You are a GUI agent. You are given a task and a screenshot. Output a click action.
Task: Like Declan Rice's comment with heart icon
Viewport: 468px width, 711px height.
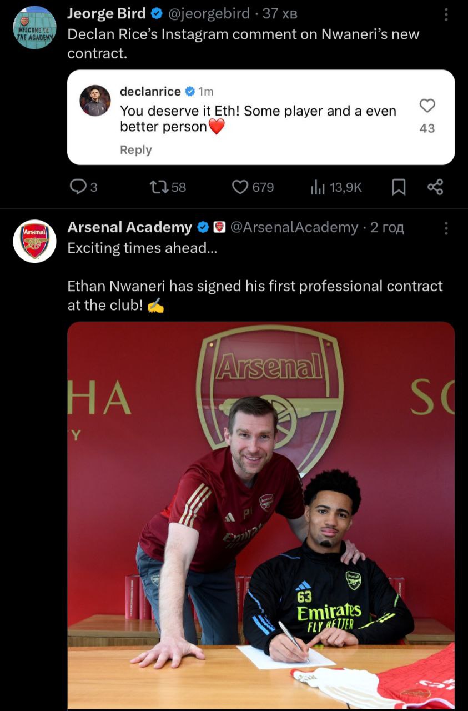427,106
